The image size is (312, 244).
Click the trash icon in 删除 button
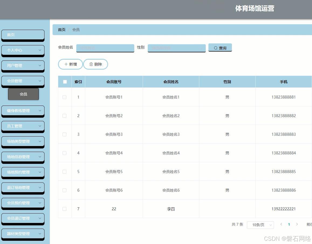pyautogui.click(x=91, y=64)
